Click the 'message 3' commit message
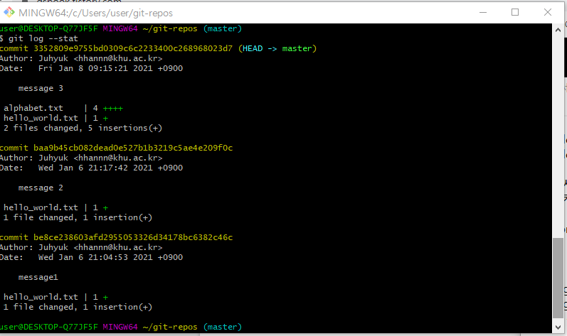 [41, 88]
